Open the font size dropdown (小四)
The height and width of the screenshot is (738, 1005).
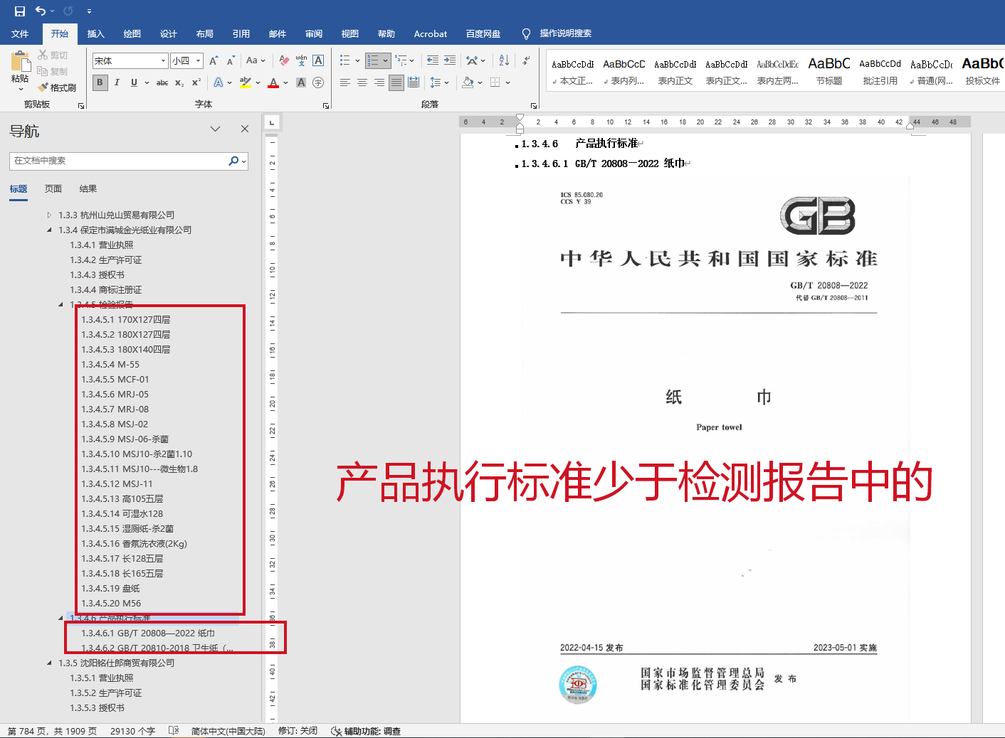199,61
